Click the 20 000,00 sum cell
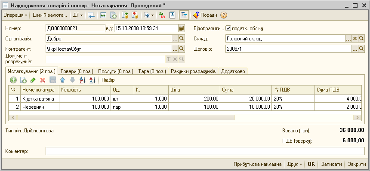Viewport: 370px width, 171px height. pos(246,99)
